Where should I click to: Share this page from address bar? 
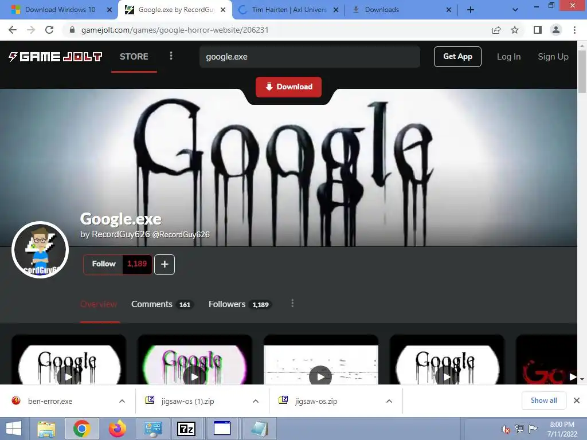496,30
